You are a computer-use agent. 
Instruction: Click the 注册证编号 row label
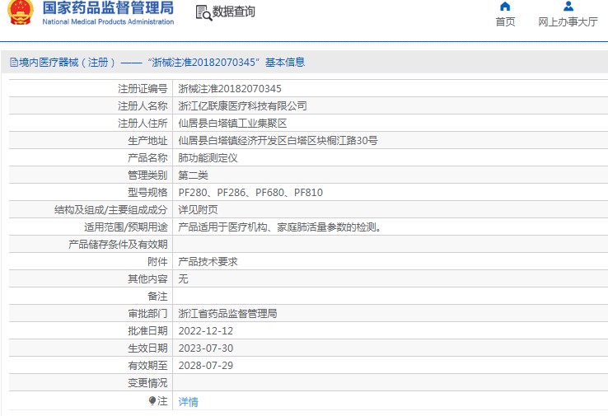(143, 89)
